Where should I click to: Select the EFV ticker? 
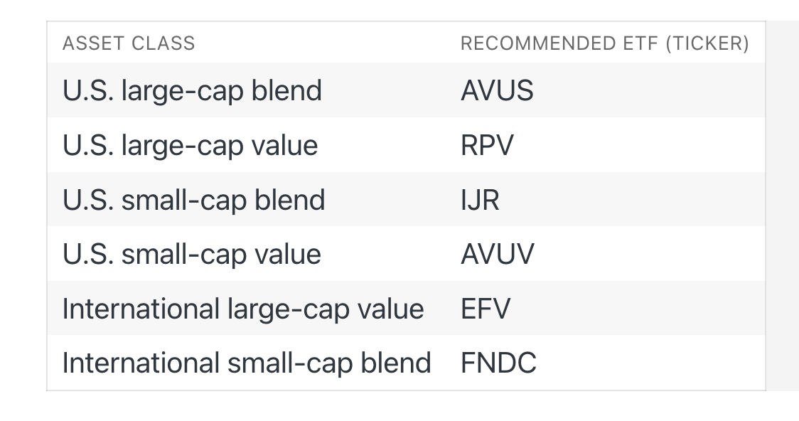coord(485,309)
